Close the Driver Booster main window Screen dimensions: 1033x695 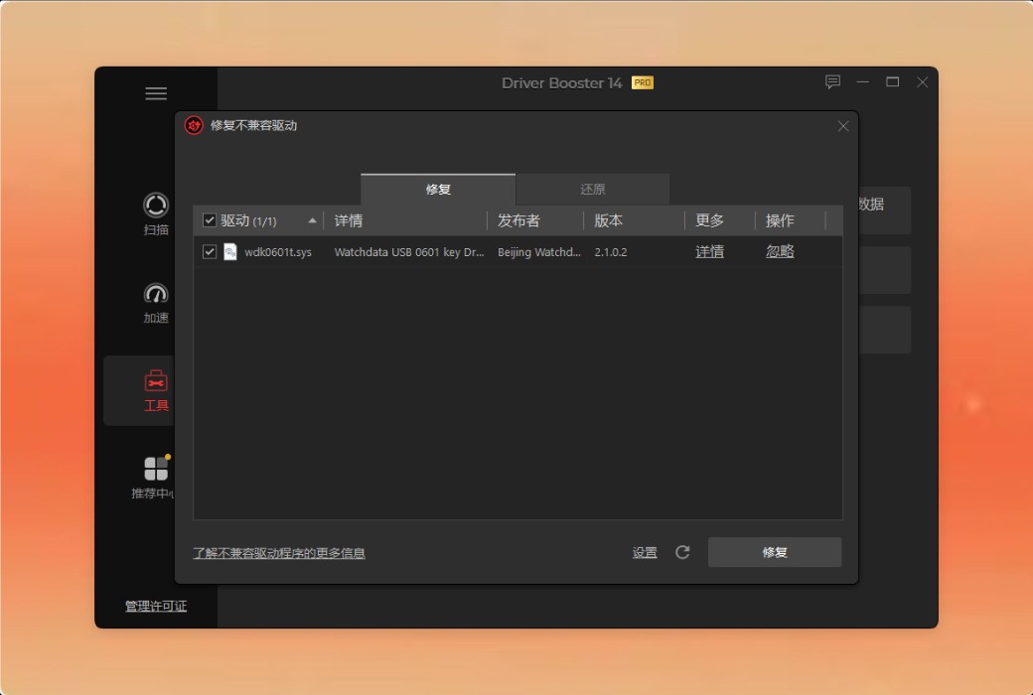coord(923,82)
